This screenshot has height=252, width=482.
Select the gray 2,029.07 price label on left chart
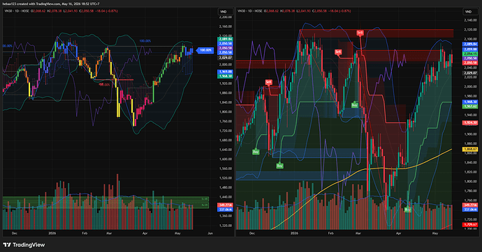[226, 58]
